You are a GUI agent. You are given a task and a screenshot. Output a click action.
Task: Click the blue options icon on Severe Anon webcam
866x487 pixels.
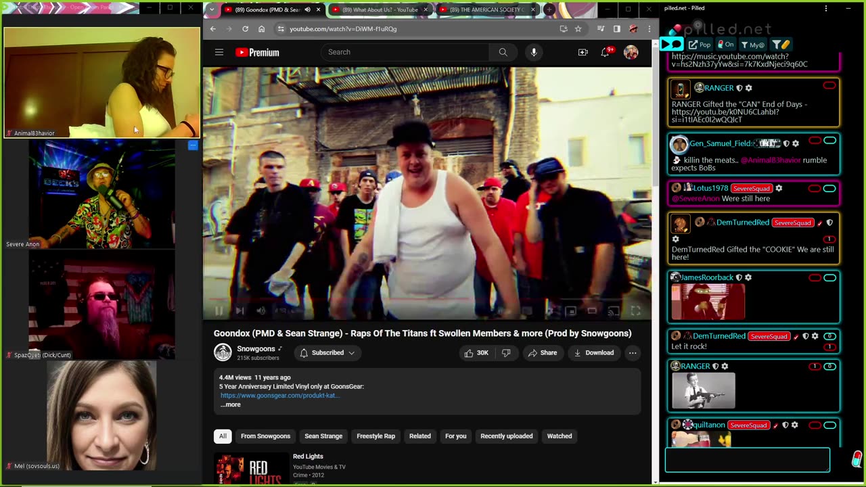[x=193, y=145]
